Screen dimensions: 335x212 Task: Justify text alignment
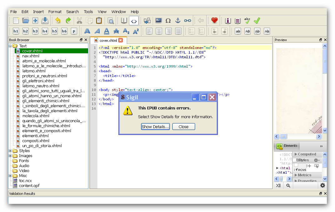point(178,31)
